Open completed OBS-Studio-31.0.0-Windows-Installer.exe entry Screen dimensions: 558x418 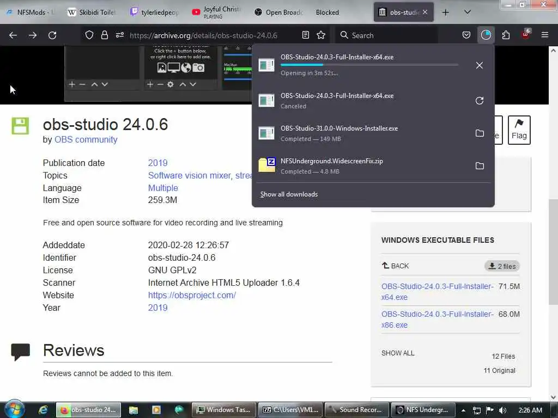(x=361, y=133)
